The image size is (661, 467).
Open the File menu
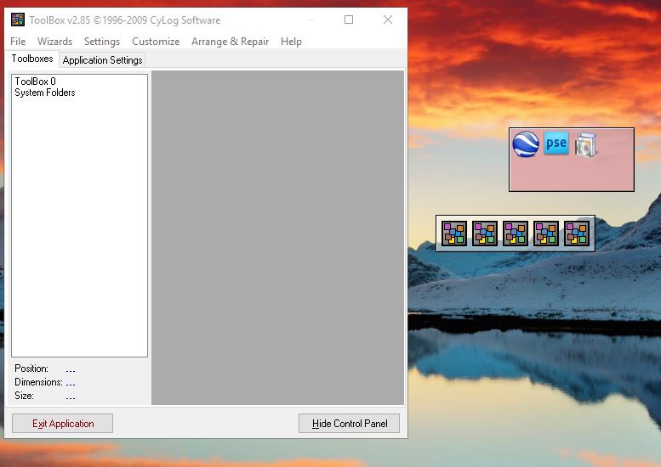[x=18, y=42]
